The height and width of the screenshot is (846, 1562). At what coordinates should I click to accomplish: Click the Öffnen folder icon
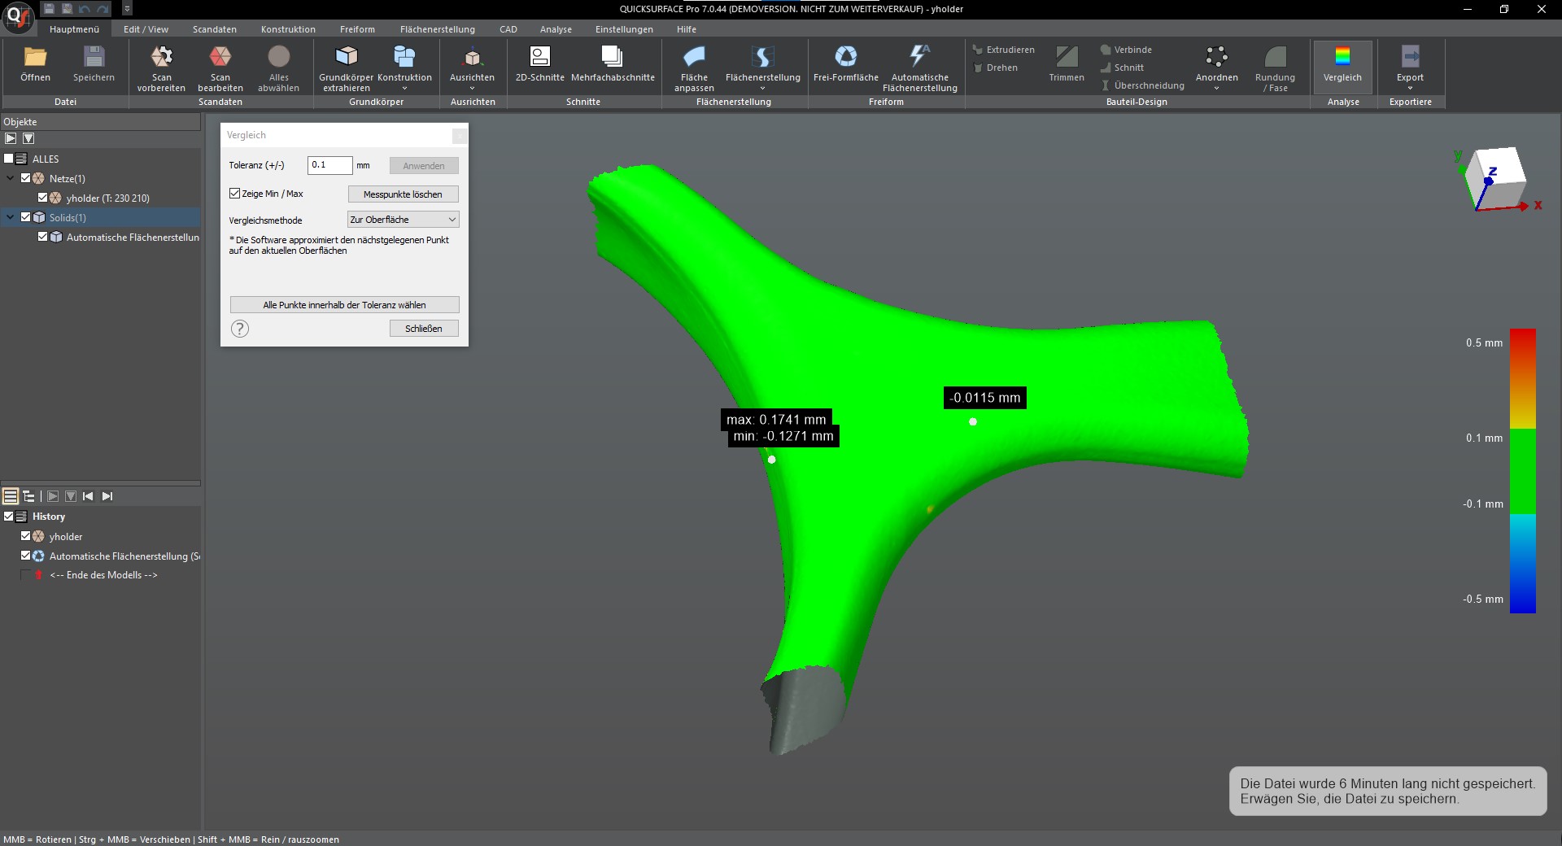click(35, 57)
